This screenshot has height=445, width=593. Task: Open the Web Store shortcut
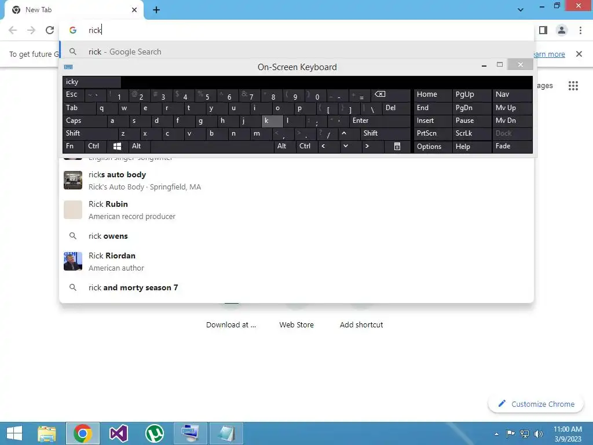296,324
